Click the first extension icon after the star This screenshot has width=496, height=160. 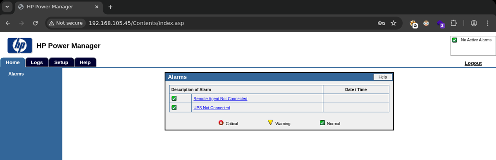(413, 24)
